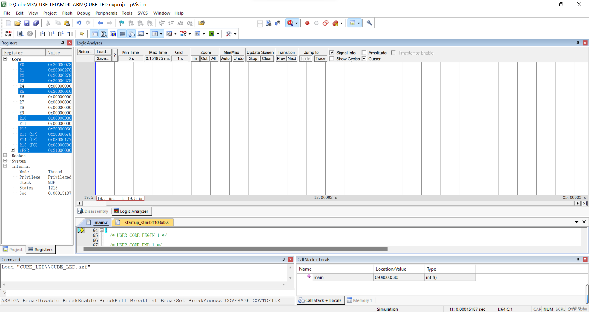Click the Step Out icon
The width and height of the screenshot is (589, 312).
pyautogui.click(x=61, y=34)
